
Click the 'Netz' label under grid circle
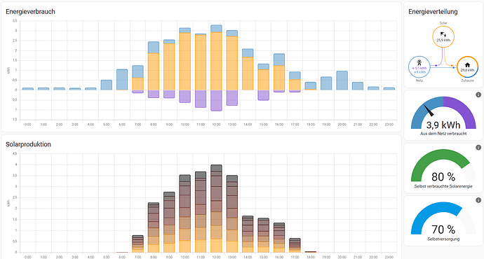[419, 80]
